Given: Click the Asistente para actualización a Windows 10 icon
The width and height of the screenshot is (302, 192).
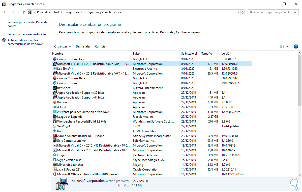Looking at the screenshot, I should (x=55, y=112).
